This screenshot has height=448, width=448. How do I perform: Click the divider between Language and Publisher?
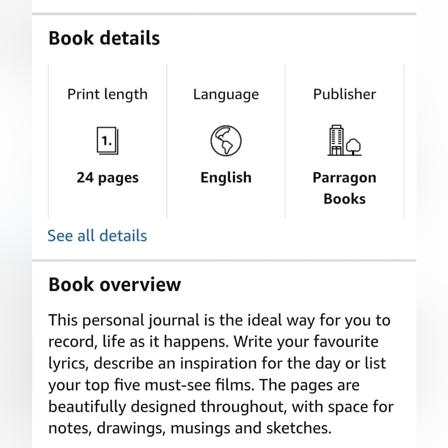[285, 141]
